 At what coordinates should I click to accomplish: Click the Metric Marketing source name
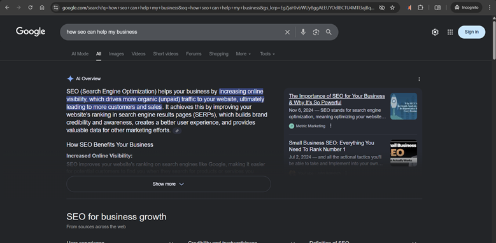tap(310, 126)
